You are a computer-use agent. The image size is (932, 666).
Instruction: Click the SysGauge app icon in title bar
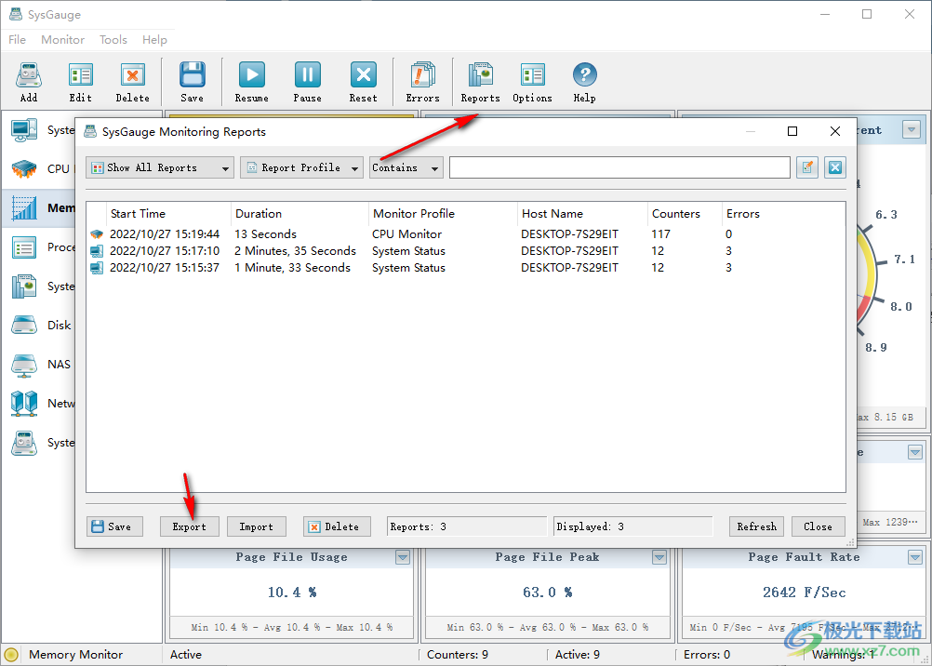pyautogui.click(x=16, y=14)
